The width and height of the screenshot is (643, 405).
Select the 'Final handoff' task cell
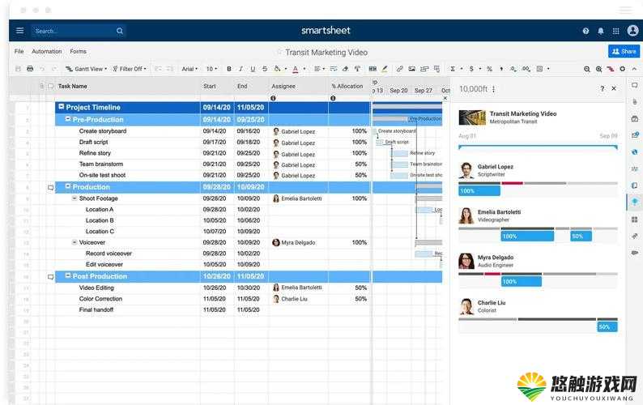coord(127,309)
